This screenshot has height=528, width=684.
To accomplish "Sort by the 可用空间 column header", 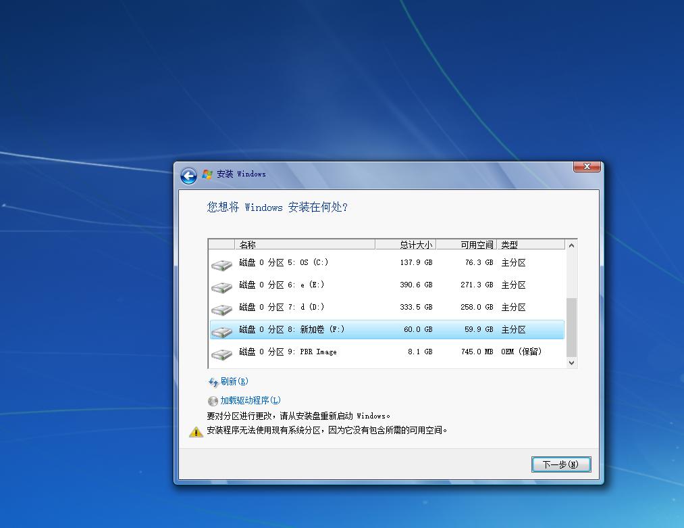I will (x=467, y=245).
